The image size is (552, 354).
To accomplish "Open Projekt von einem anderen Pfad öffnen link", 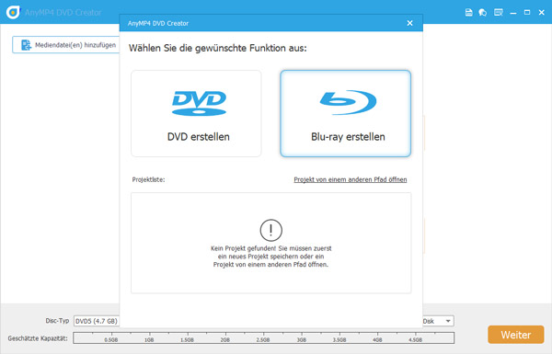I will (351, 179).
